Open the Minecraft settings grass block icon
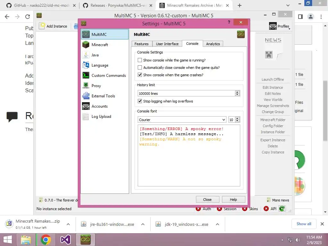This screenshot has width=328, height=246. 86,45
